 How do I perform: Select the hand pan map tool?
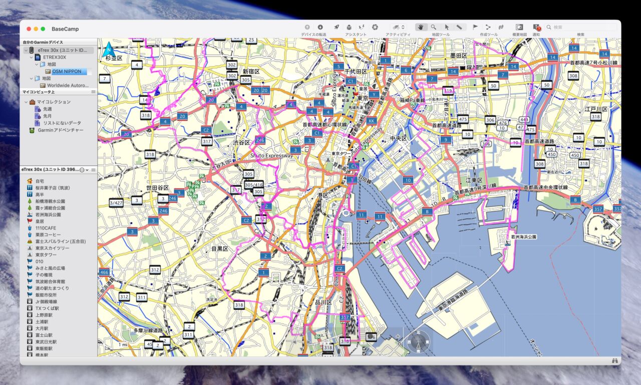(x=421, y=27)
